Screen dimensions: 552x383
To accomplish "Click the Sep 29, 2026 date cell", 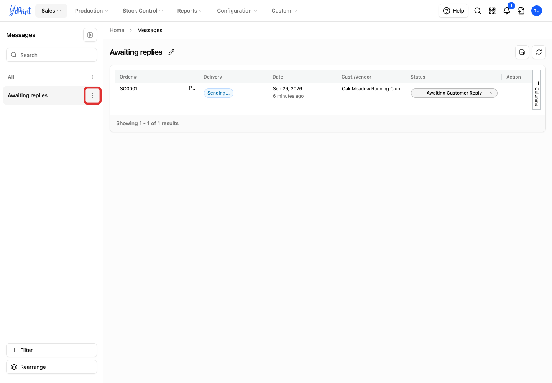I will pos(287,89).
